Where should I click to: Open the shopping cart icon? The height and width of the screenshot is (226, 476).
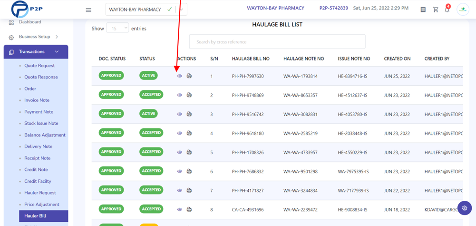[436, 10]
